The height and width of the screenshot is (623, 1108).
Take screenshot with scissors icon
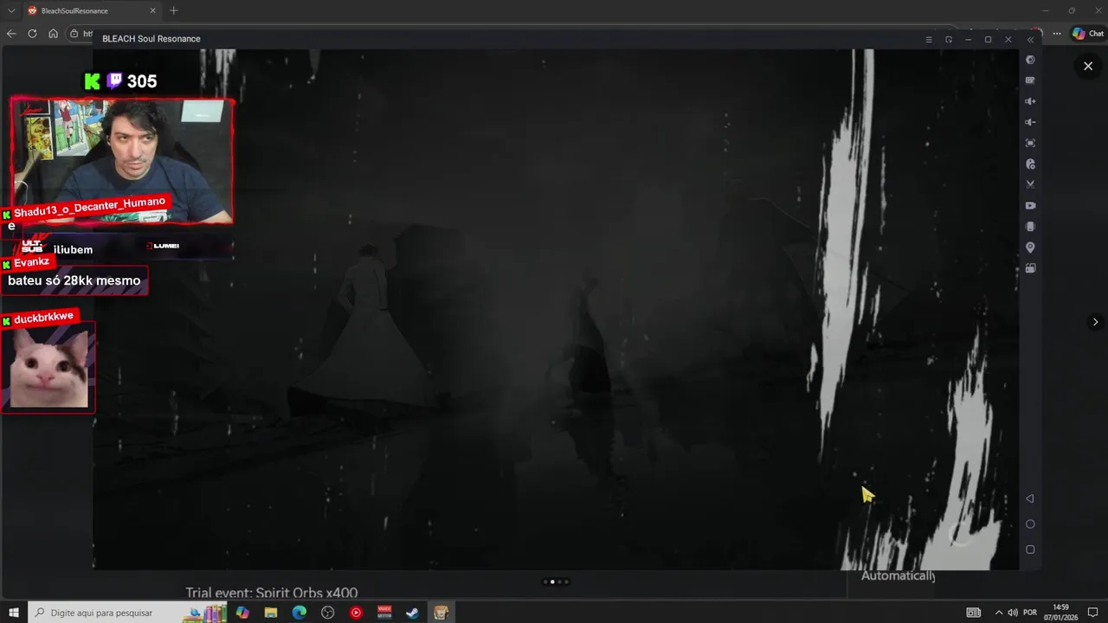1030,184
